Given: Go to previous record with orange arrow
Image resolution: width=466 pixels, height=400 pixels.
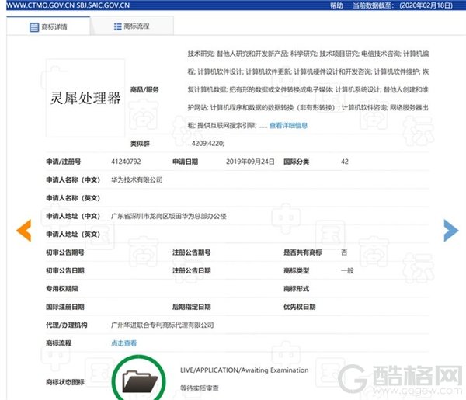Looking at the screenshot, I should pos(24,231).
